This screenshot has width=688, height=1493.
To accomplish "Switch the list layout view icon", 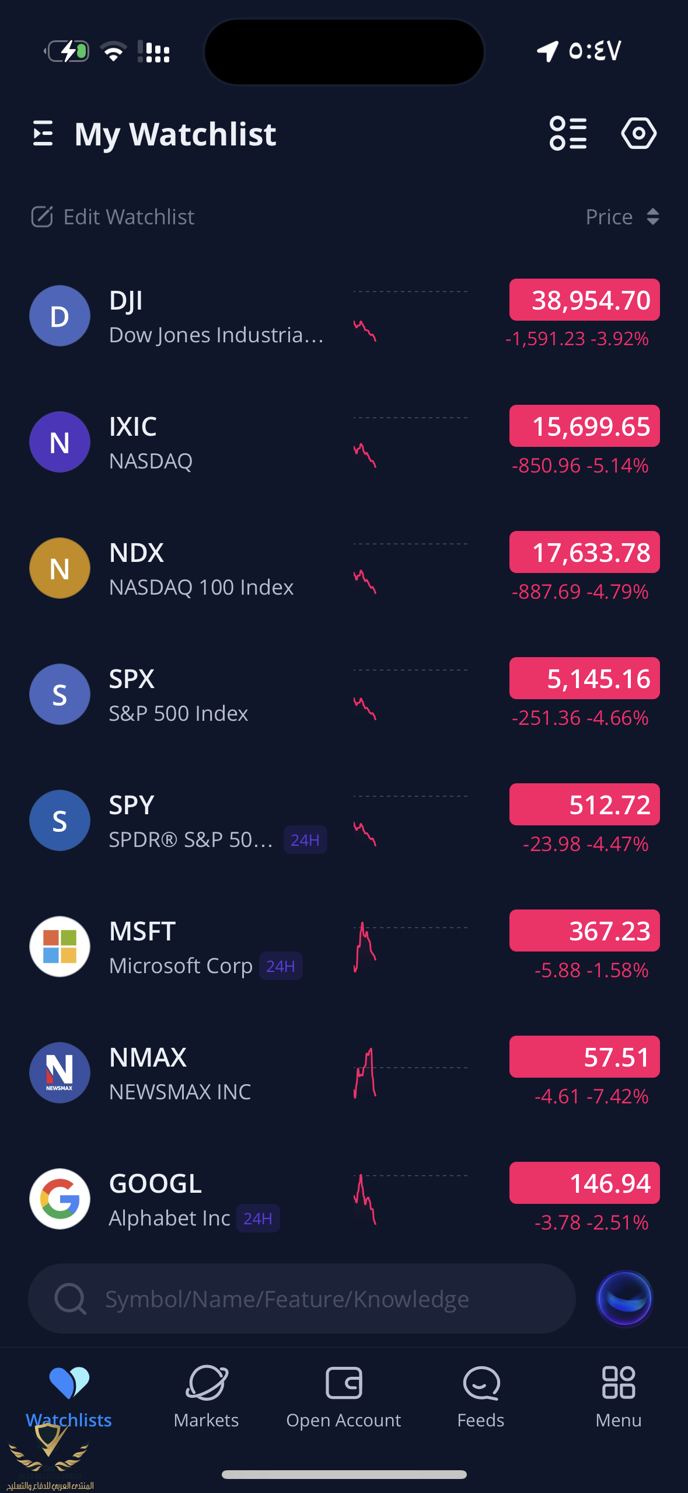I will [x=568, y=134].
